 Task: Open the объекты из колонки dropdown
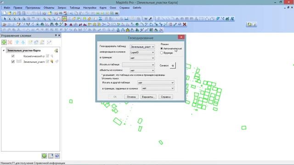[142, 70]
